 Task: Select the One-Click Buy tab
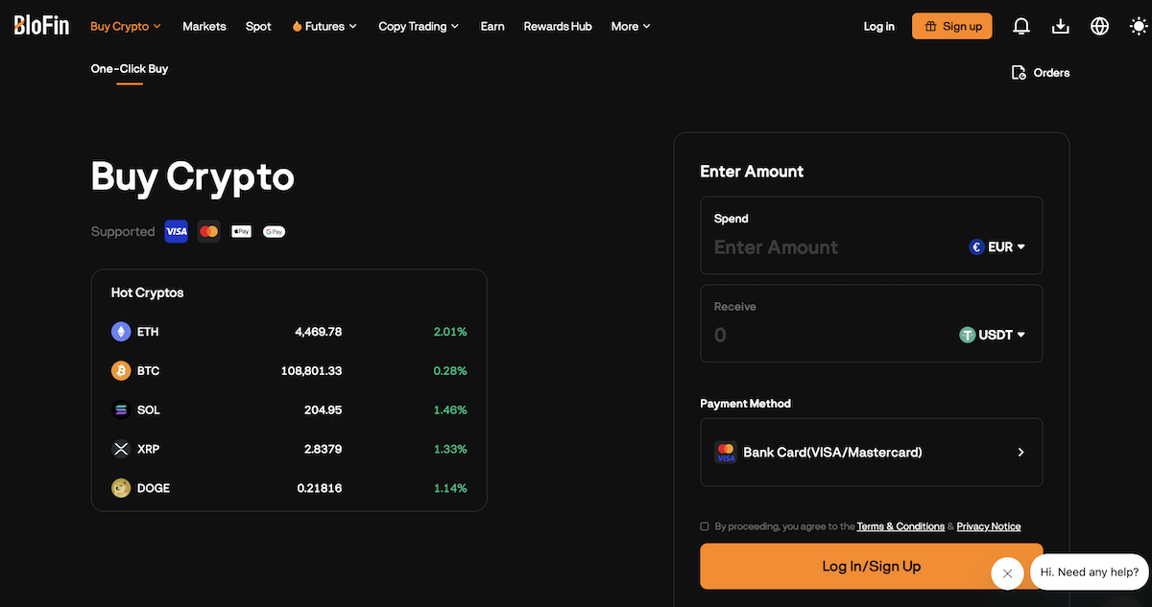[x=129, y=68]
